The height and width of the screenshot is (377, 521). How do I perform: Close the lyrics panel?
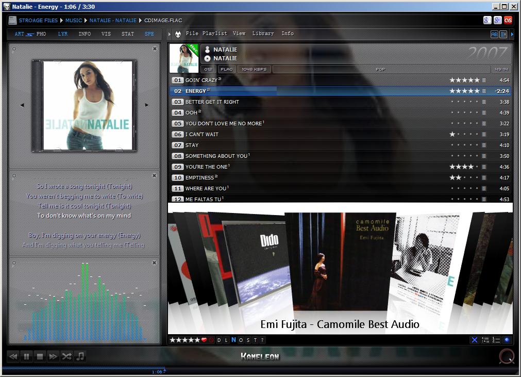point(154,175)
